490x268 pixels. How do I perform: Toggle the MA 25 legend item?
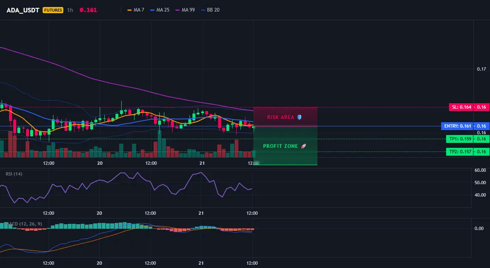tap(160, 10)
